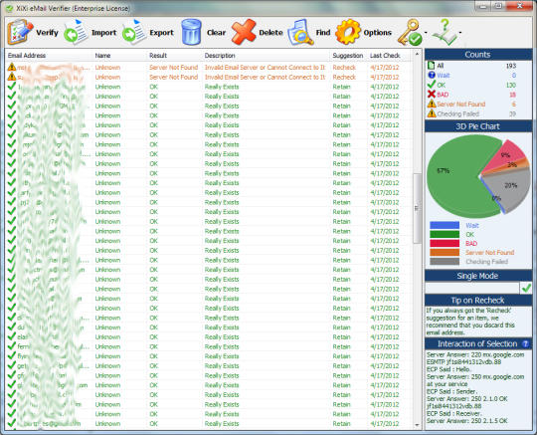Click the Options gear icon
537x435 pixels.
point(348,32)
